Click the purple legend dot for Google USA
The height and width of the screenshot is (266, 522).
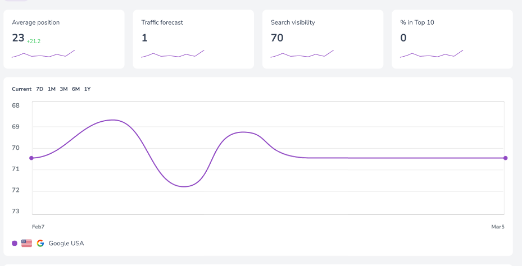pos(15,243)
